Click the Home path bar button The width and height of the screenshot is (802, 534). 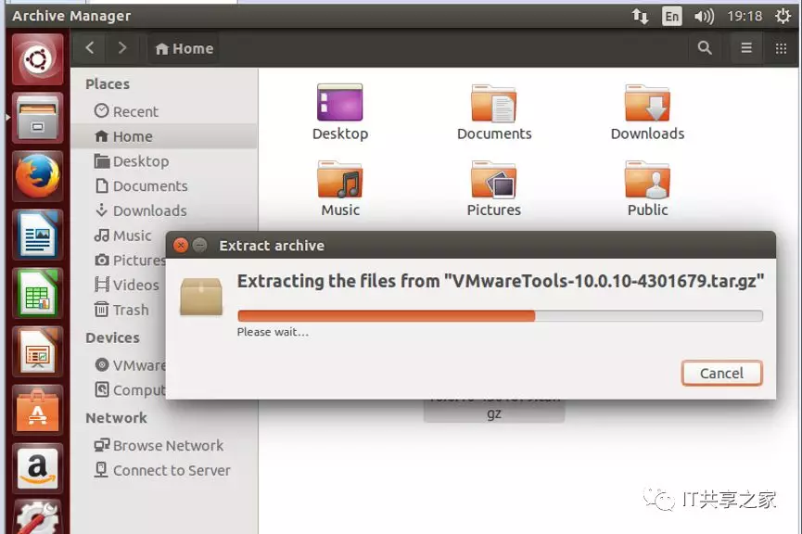(185, 48)
